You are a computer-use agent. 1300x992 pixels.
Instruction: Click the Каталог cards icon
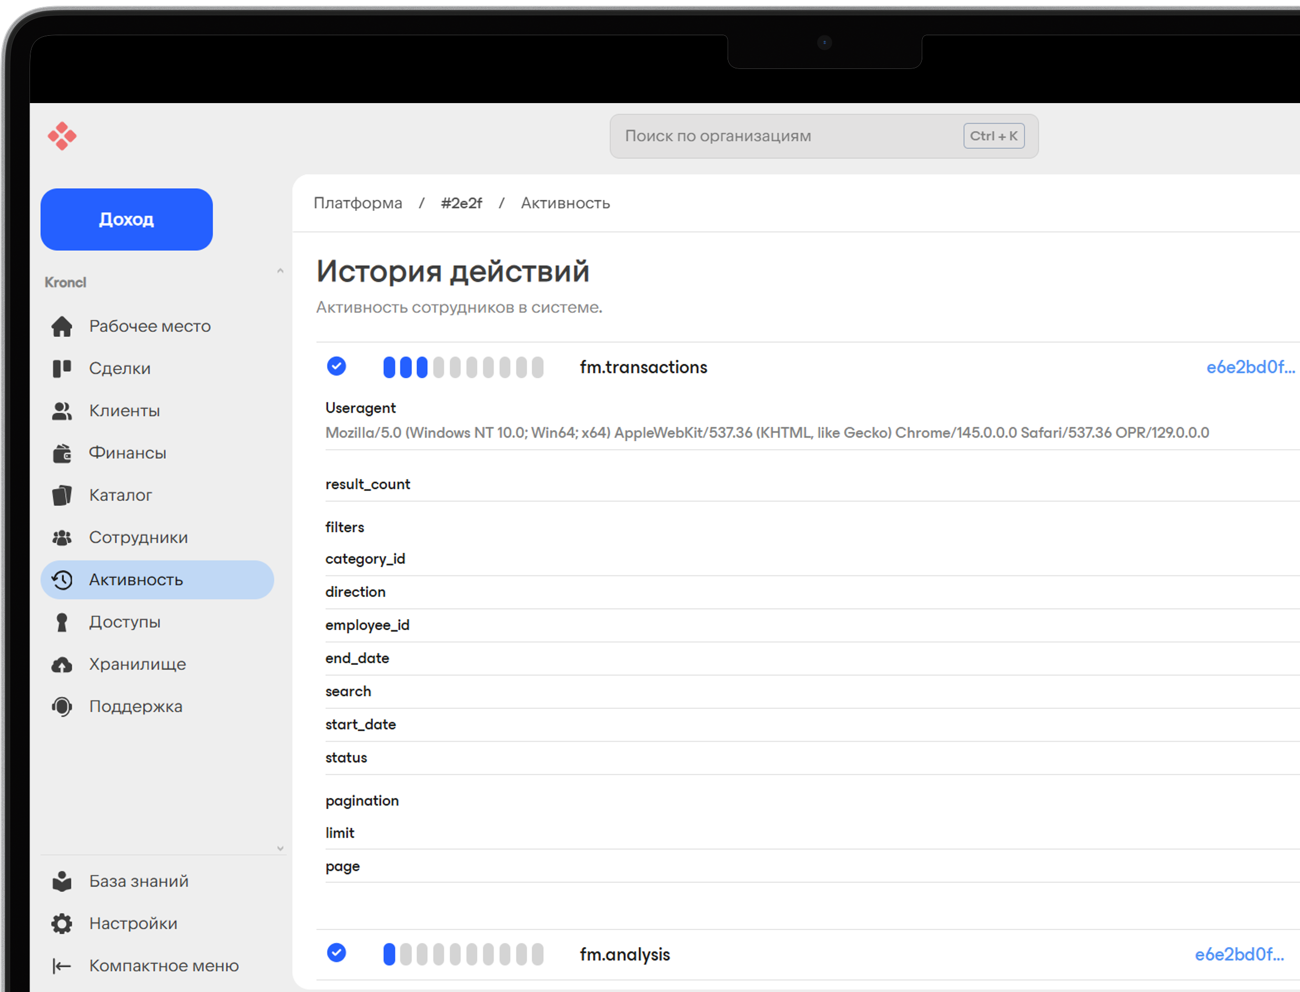[x=62, y=495]
